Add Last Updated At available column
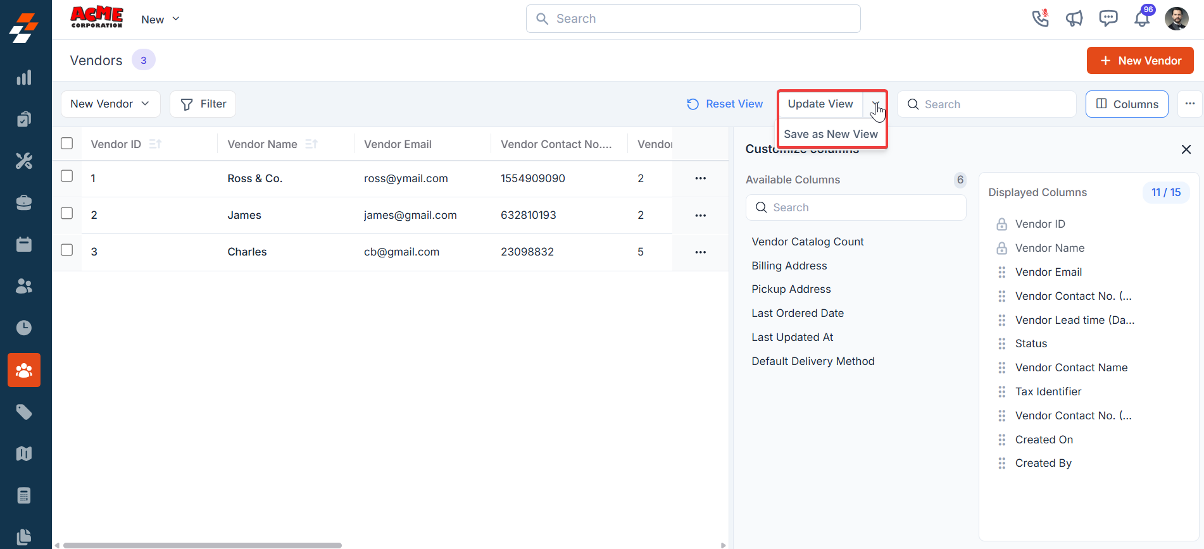The image size is (1204, 549). tap(793, 337)
